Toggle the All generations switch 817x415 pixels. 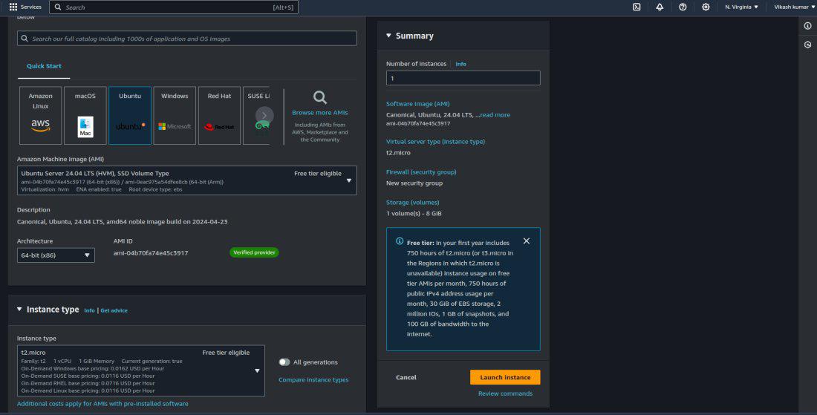tap(284, 362)
